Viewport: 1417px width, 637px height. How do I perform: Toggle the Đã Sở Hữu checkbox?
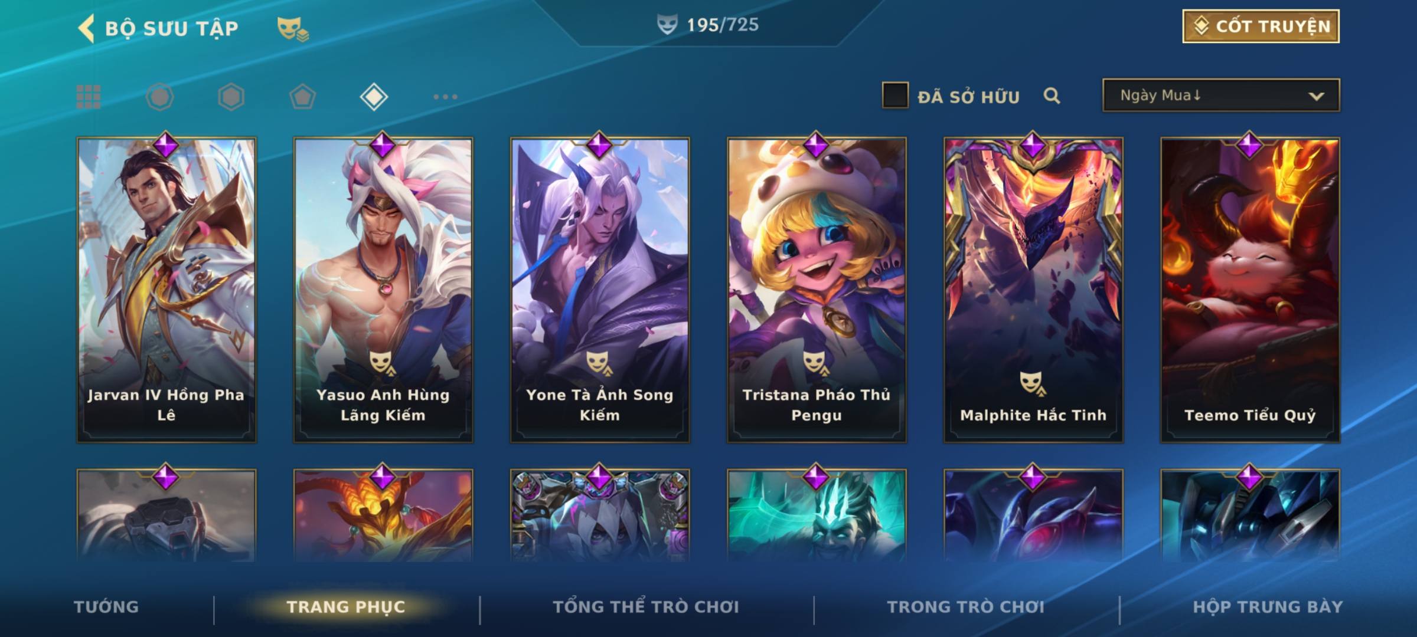coord(895,96)
